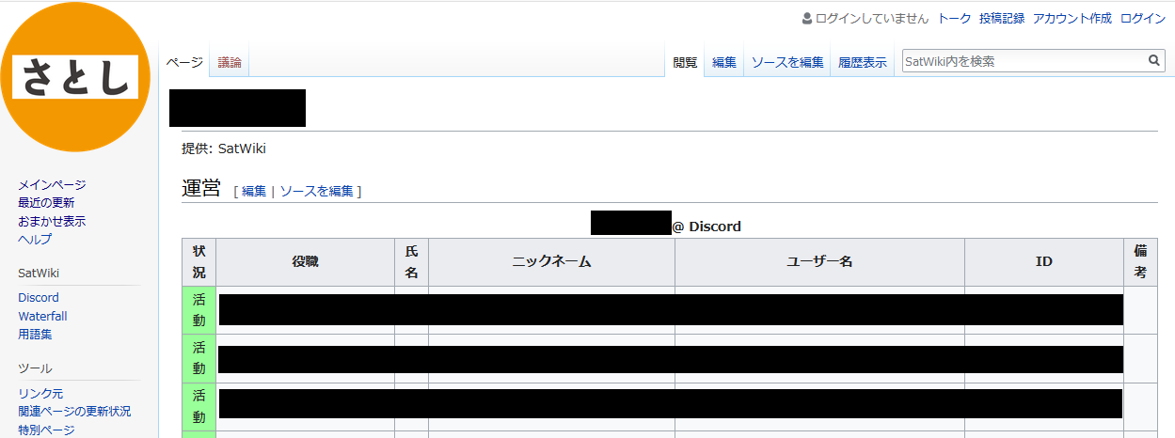Open the 編集 tab
1175x438 pixels.
723,63
